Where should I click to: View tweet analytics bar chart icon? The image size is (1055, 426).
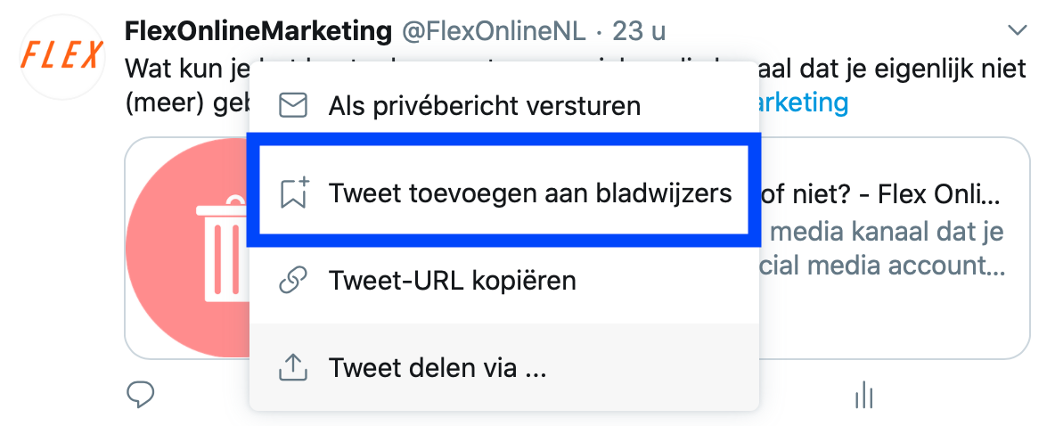(x=864, y=395)
